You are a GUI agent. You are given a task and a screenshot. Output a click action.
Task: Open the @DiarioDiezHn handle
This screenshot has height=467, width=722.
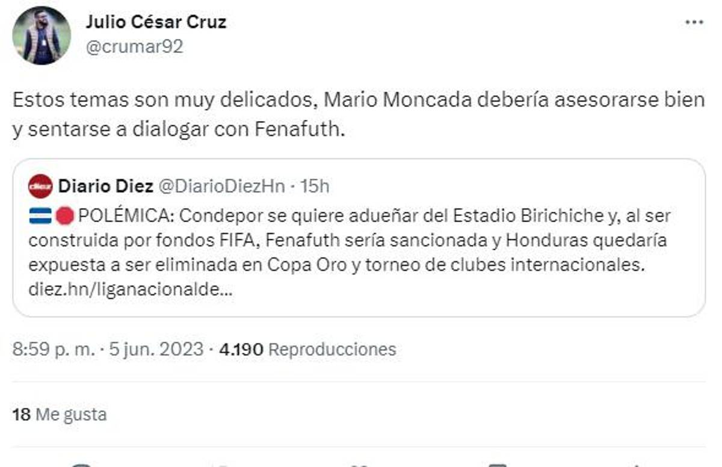tap(221, 187)
